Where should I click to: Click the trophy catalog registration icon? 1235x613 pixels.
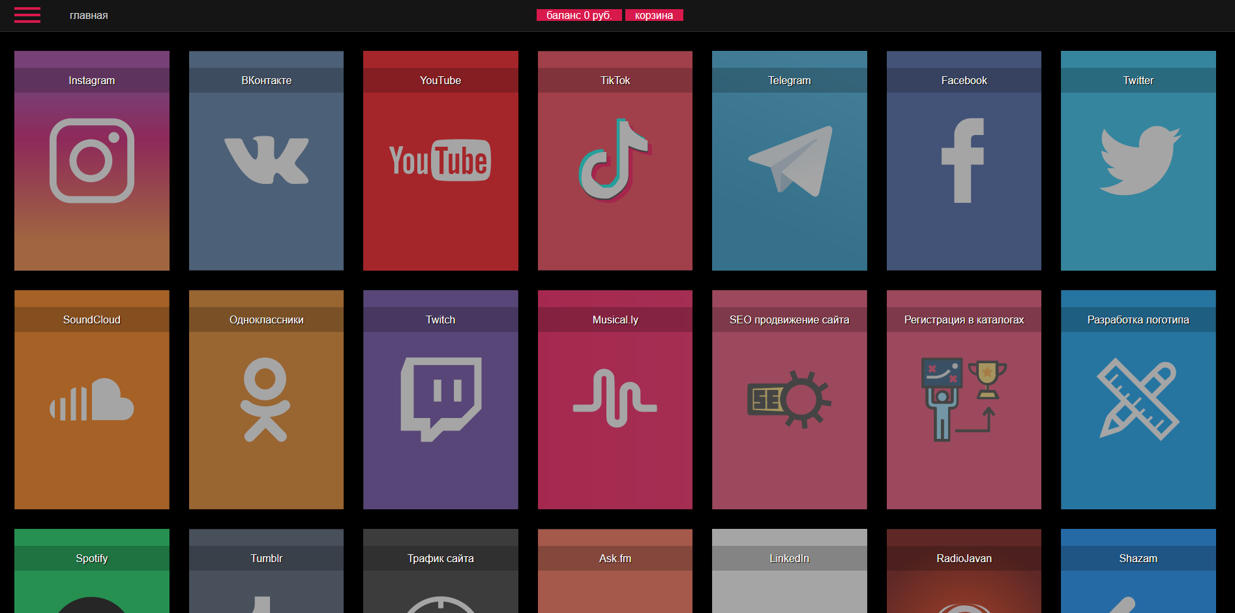click(964, 399)
